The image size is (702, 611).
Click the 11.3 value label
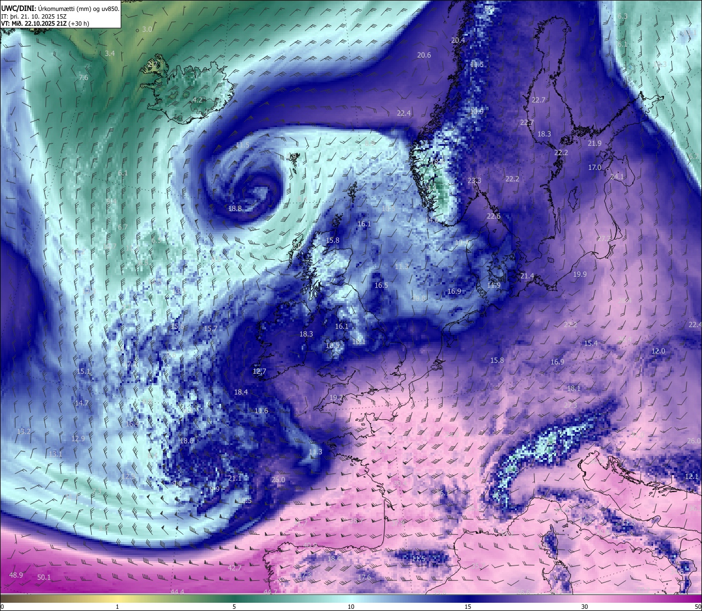point(315,452)
